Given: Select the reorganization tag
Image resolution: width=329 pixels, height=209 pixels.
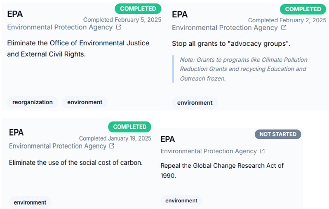Looking at the screenshot, I should 33,102.
